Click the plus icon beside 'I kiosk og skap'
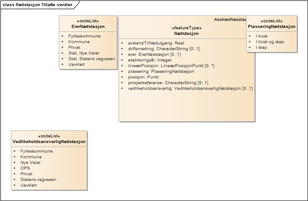 (x=250, y=42)
